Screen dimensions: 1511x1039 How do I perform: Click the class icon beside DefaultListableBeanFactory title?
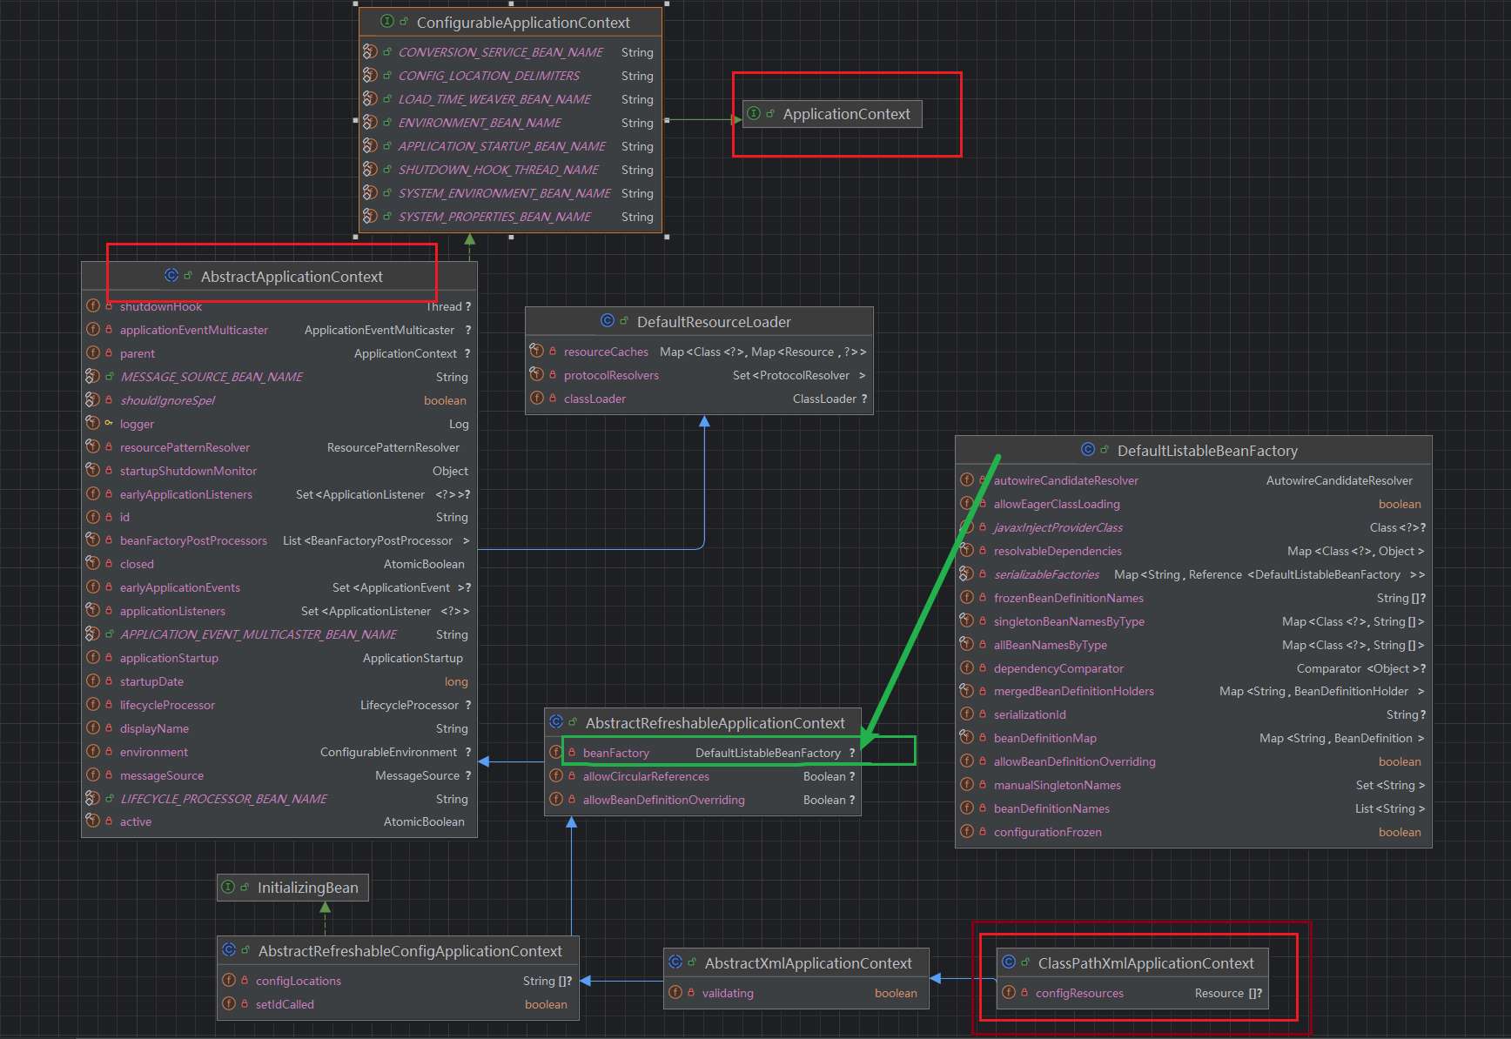(1088, 450)
